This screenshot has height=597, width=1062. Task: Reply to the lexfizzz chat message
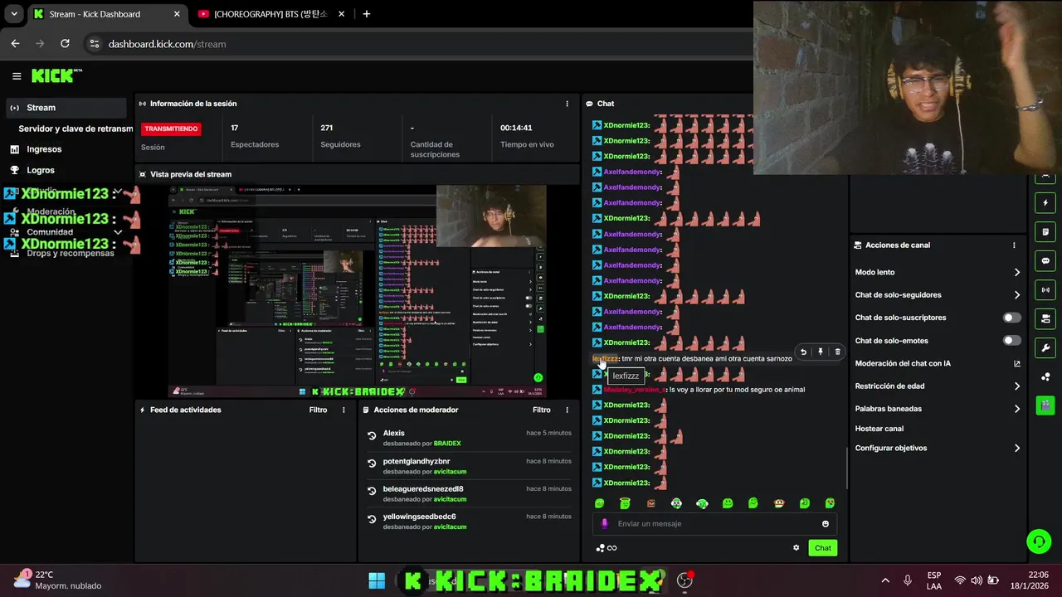[x=803, y=352]
